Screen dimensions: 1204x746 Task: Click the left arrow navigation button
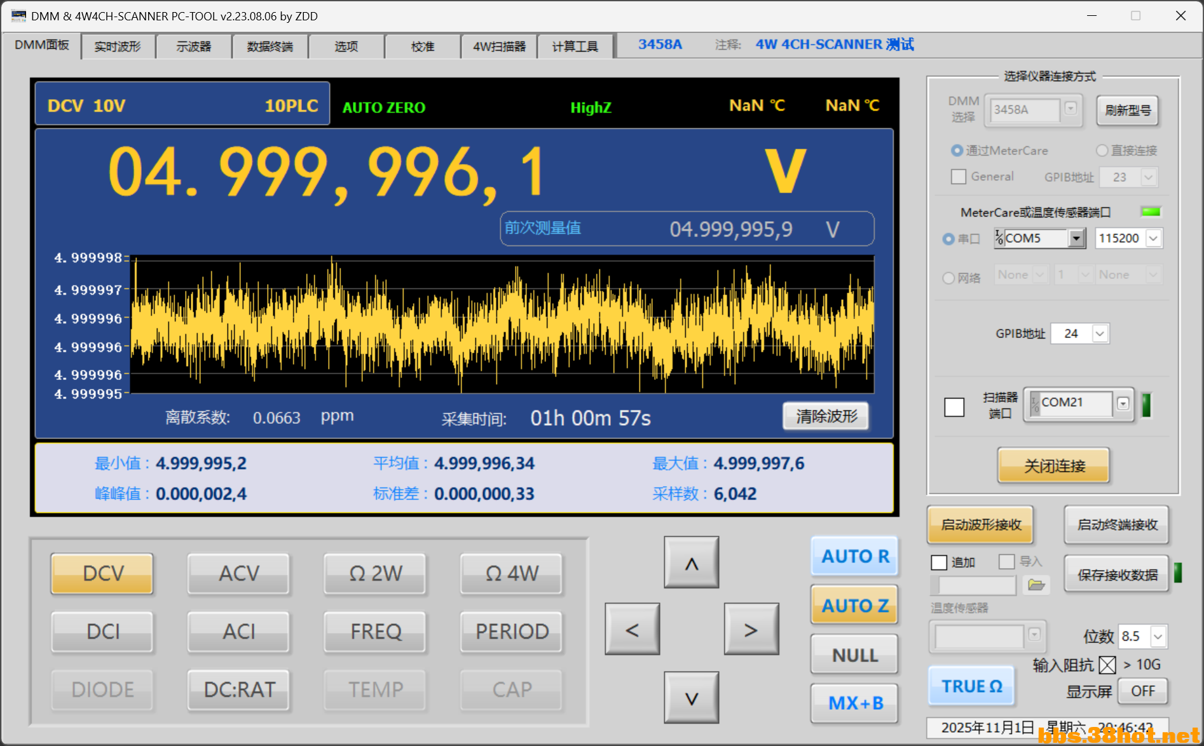pyautogui.click(x=632, y=630)
